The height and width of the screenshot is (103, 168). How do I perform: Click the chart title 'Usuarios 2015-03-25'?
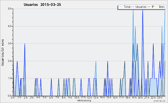(42, 5)
